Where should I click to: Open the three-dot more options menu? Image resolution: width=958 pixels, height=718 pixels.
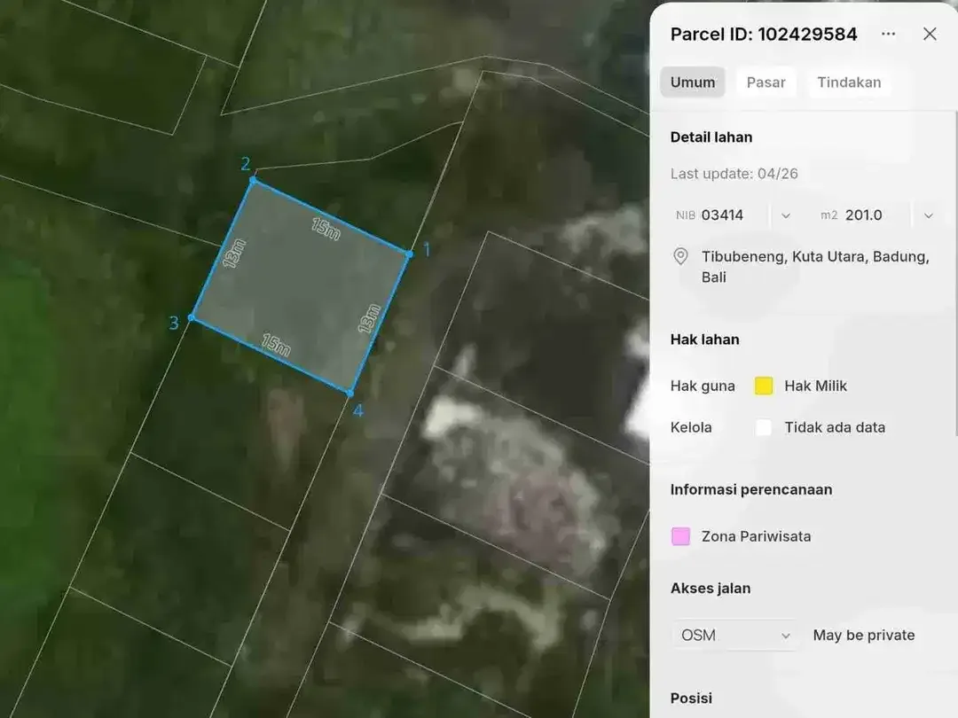pos(888,35)
